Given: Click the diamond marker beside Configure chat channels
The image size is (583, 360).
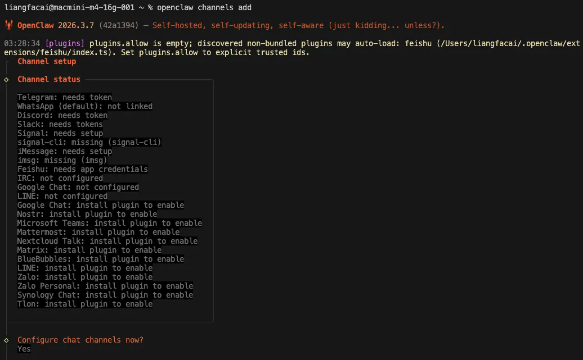Looking at the screenshot, I should pos(6,340).
